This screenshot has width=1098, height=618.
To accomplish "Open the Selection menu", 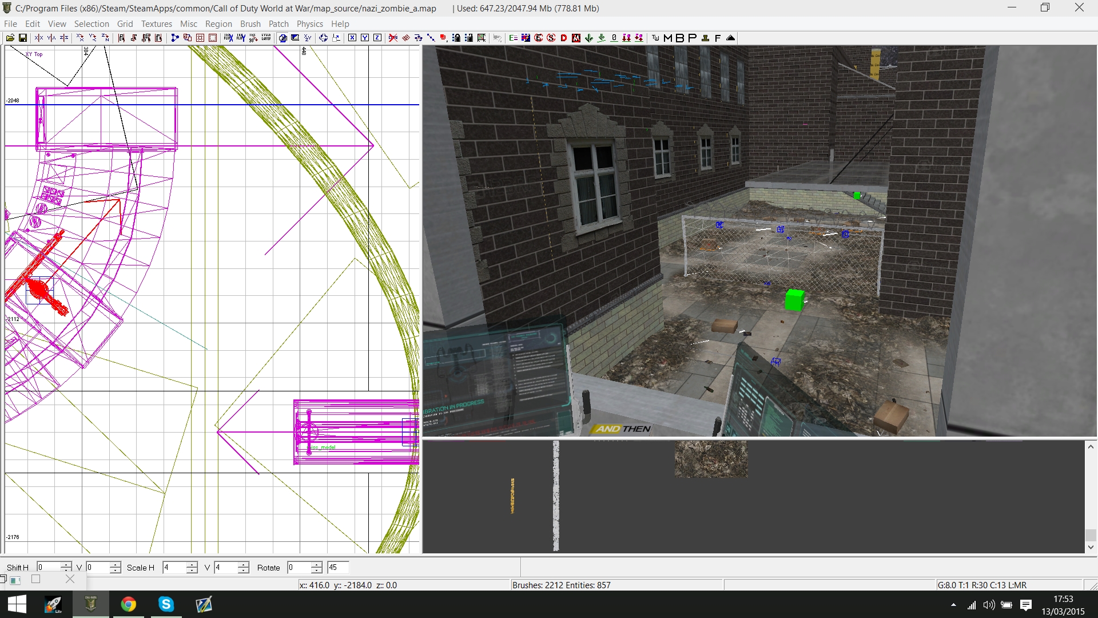I will [x=91, y=24].
